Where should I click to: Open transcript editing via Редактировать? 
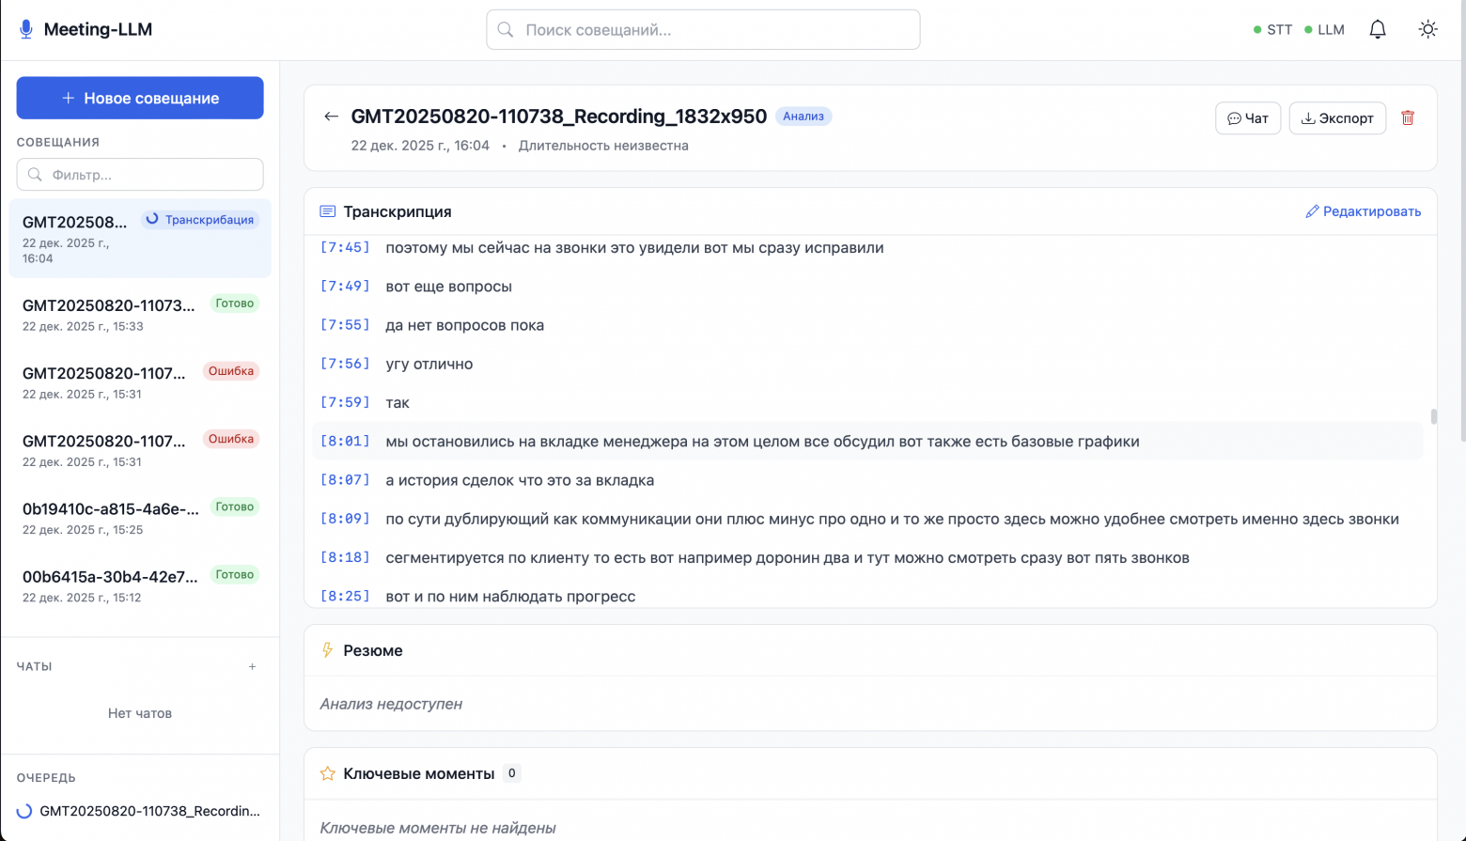(x=1363, y=210)
